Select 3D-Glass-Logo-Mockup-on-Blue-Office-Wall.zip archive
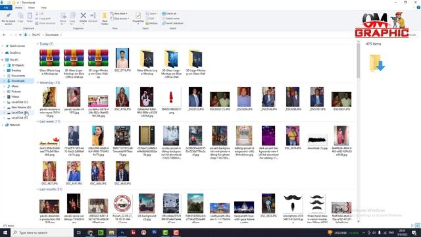 74,63
